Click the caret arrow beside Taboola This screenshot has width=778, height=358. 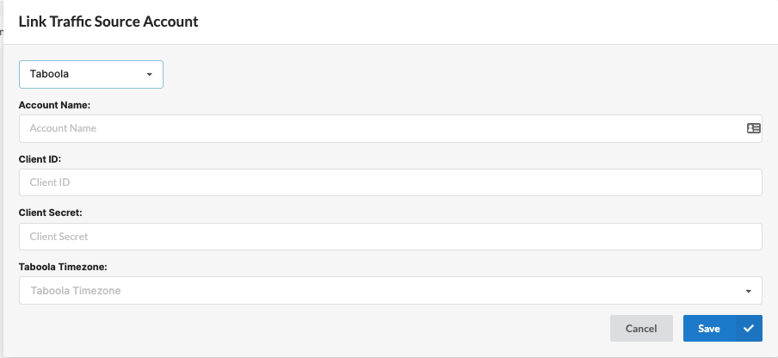[149, 74]
